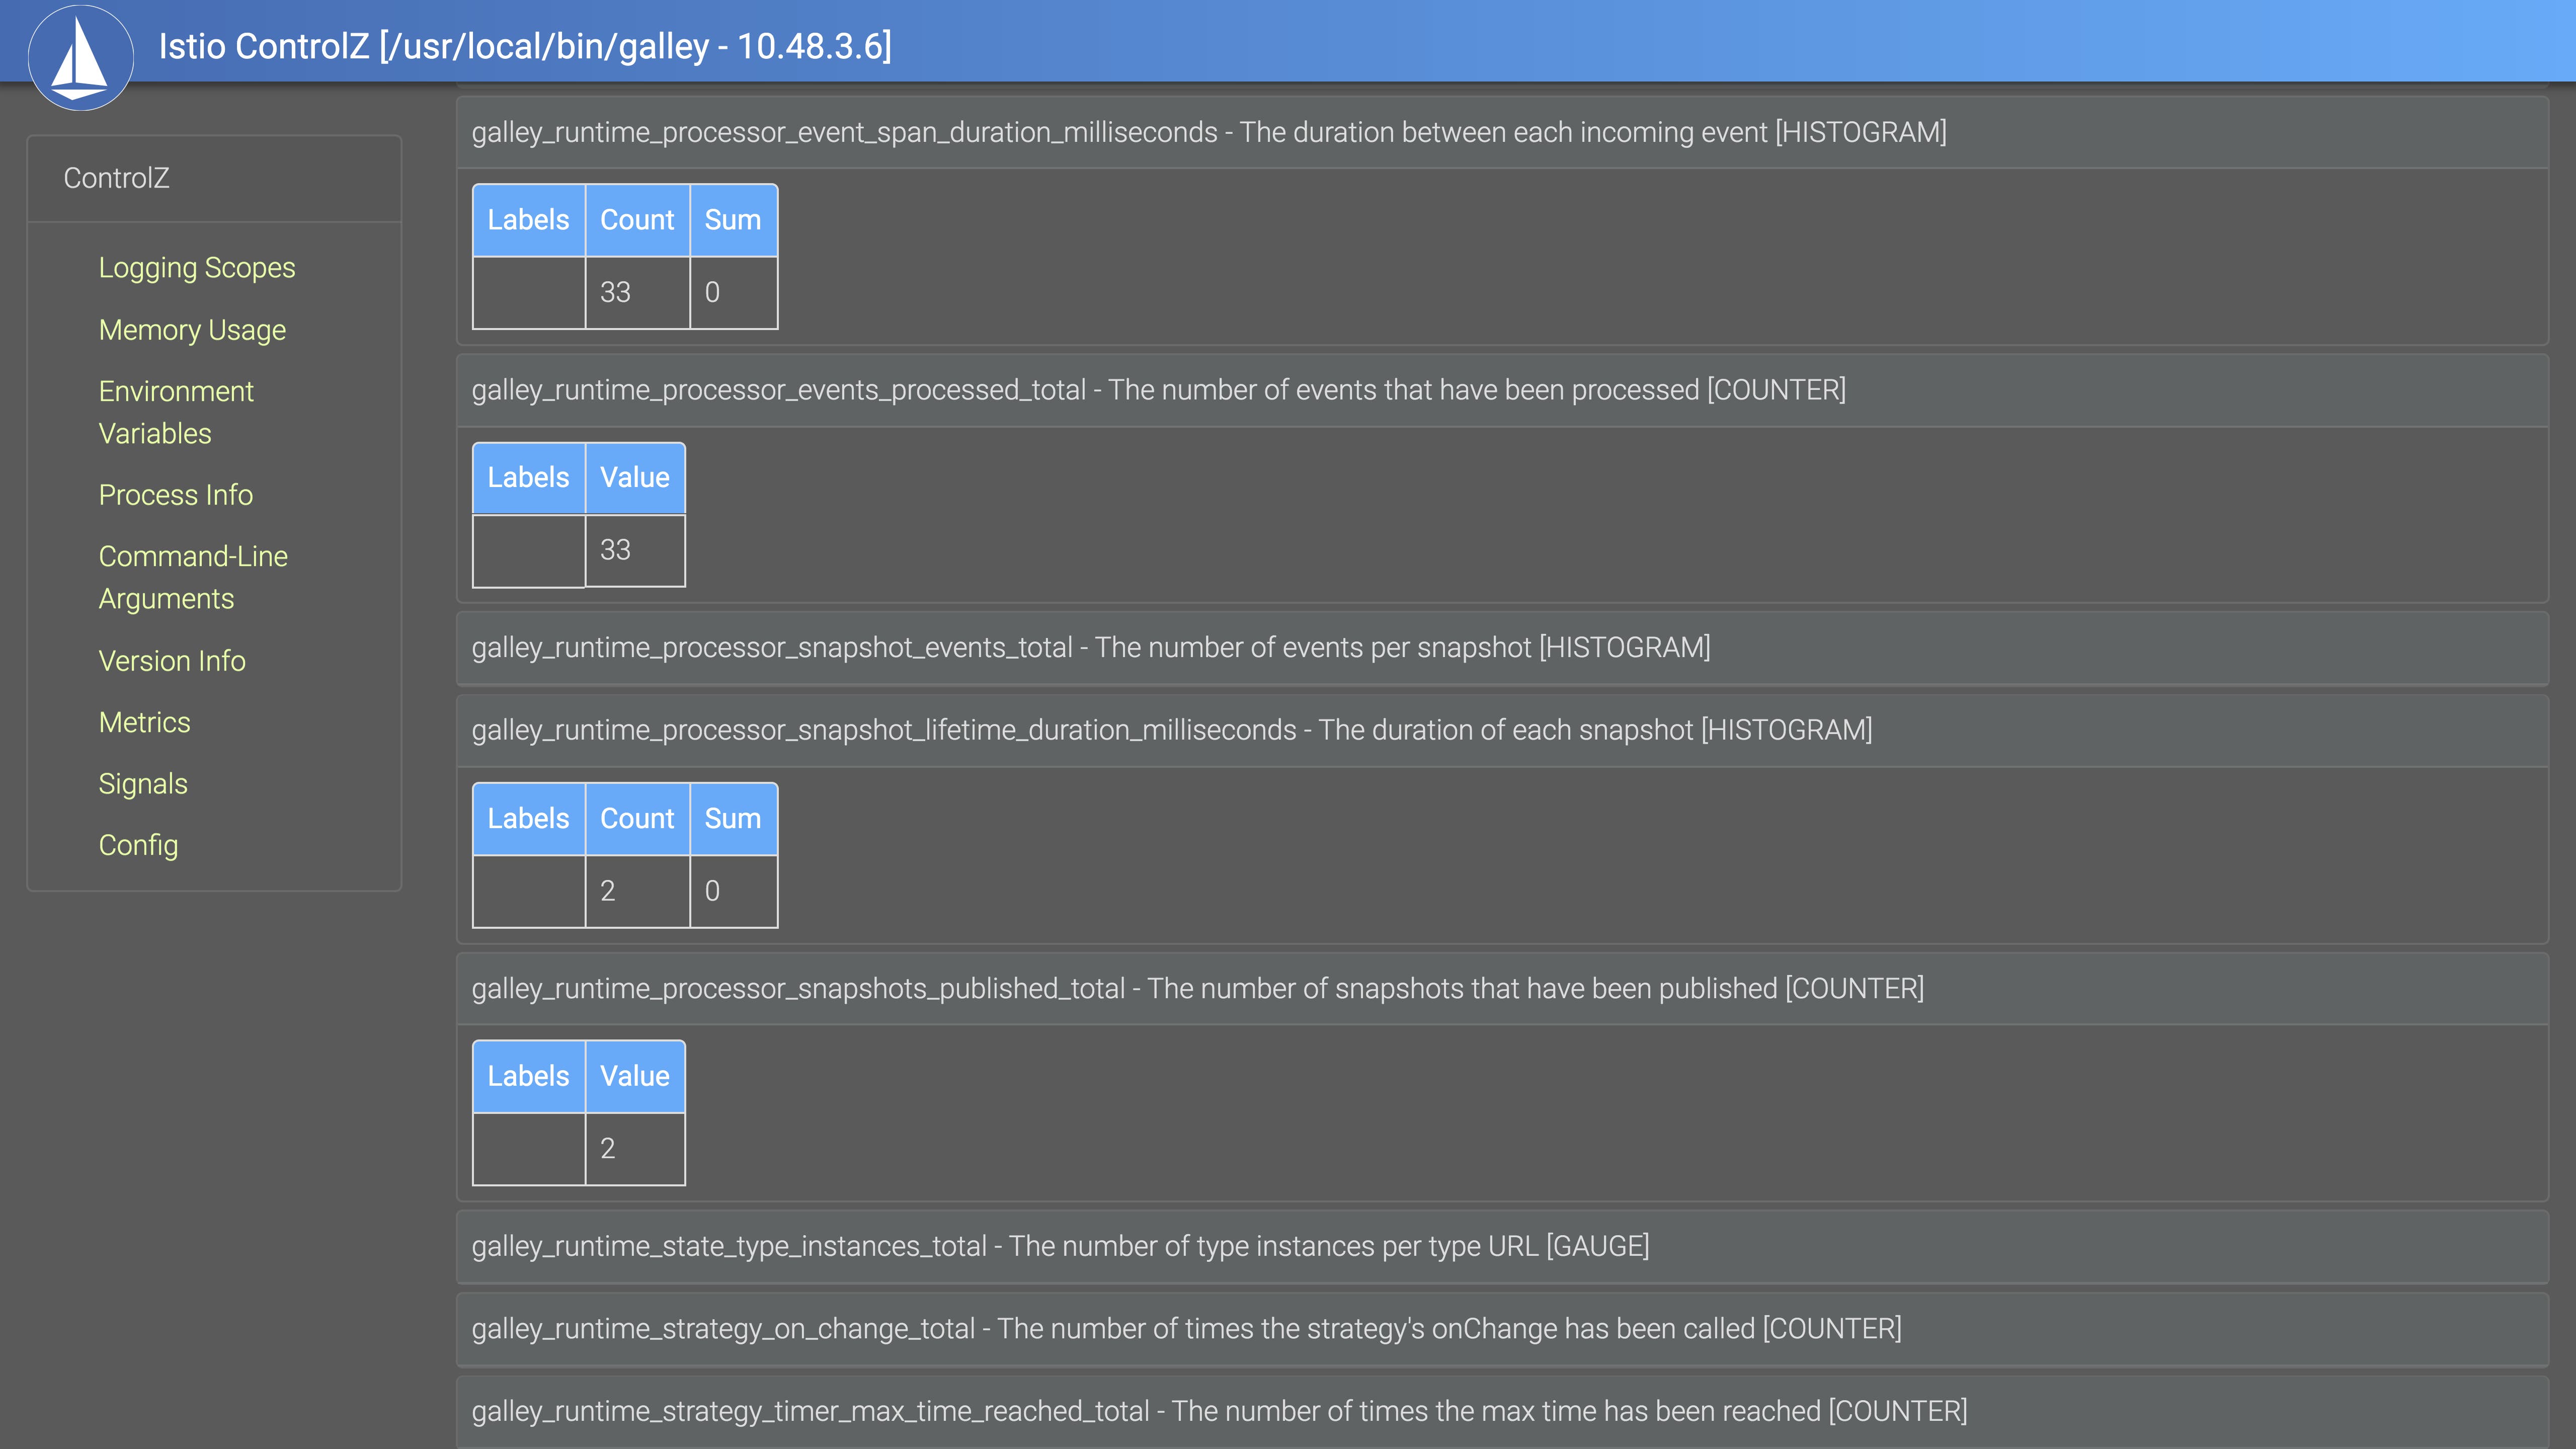Collapse the snapshot_lifetime_duration_milliseconds section header

(x=1171, y=730)
